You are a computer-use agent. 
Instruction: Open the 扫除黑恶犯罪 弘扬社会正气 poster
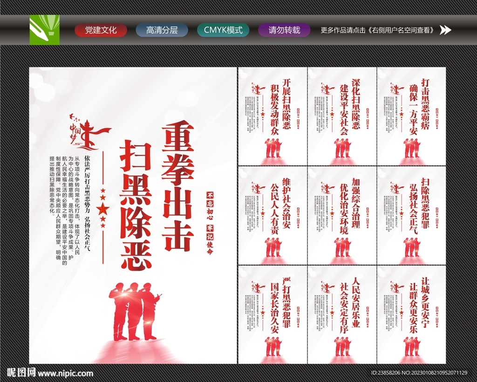point(412,216)
